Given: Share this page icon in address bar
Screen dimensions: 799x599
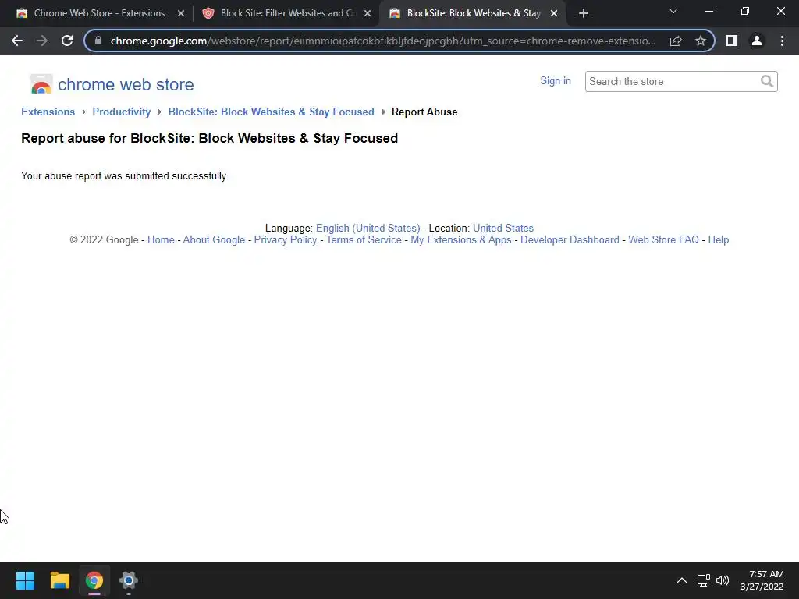Looking at the screenshot, I should click(x=676, y=41).
